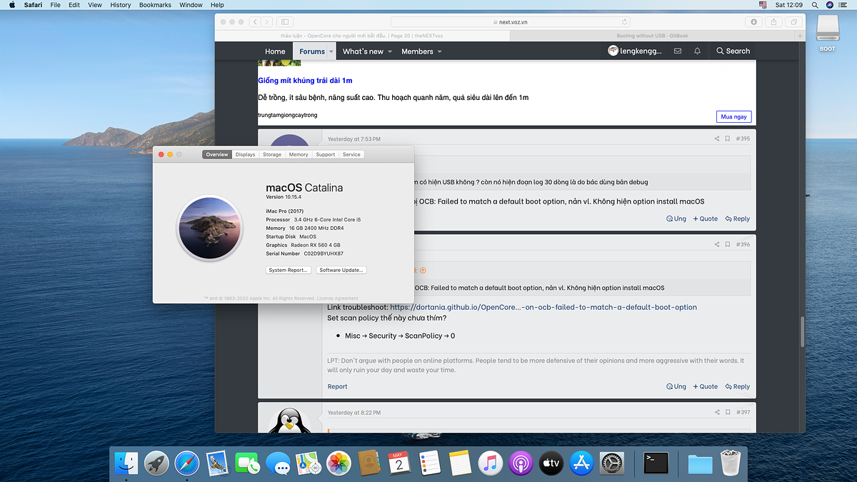Expand Members dropdown arrow
This screenshot has width=857, height=482.
(x=439, y=51)
